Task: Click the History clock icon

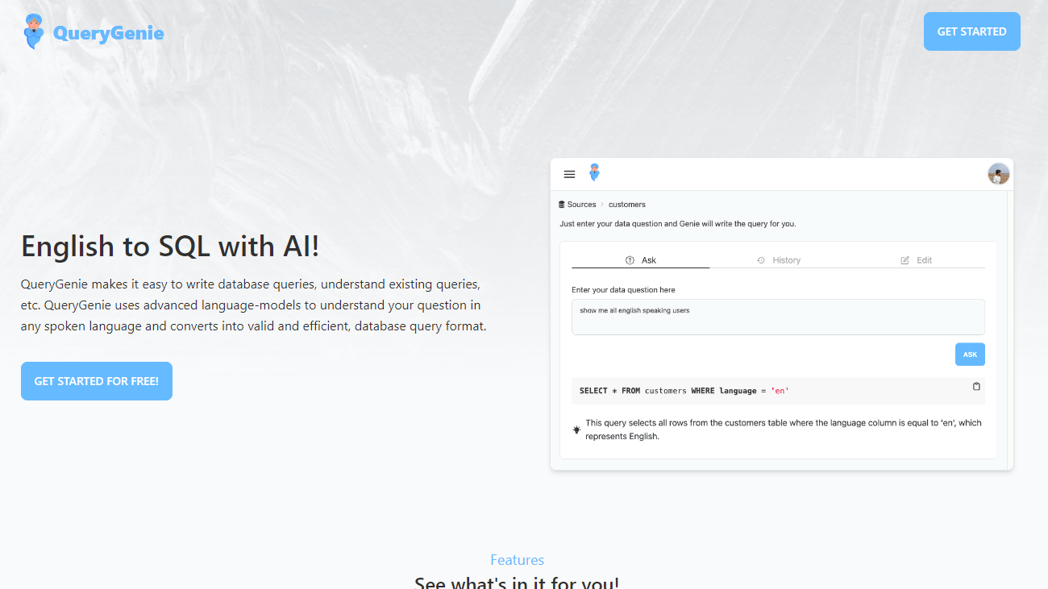Action: click(x=761, y=260)
